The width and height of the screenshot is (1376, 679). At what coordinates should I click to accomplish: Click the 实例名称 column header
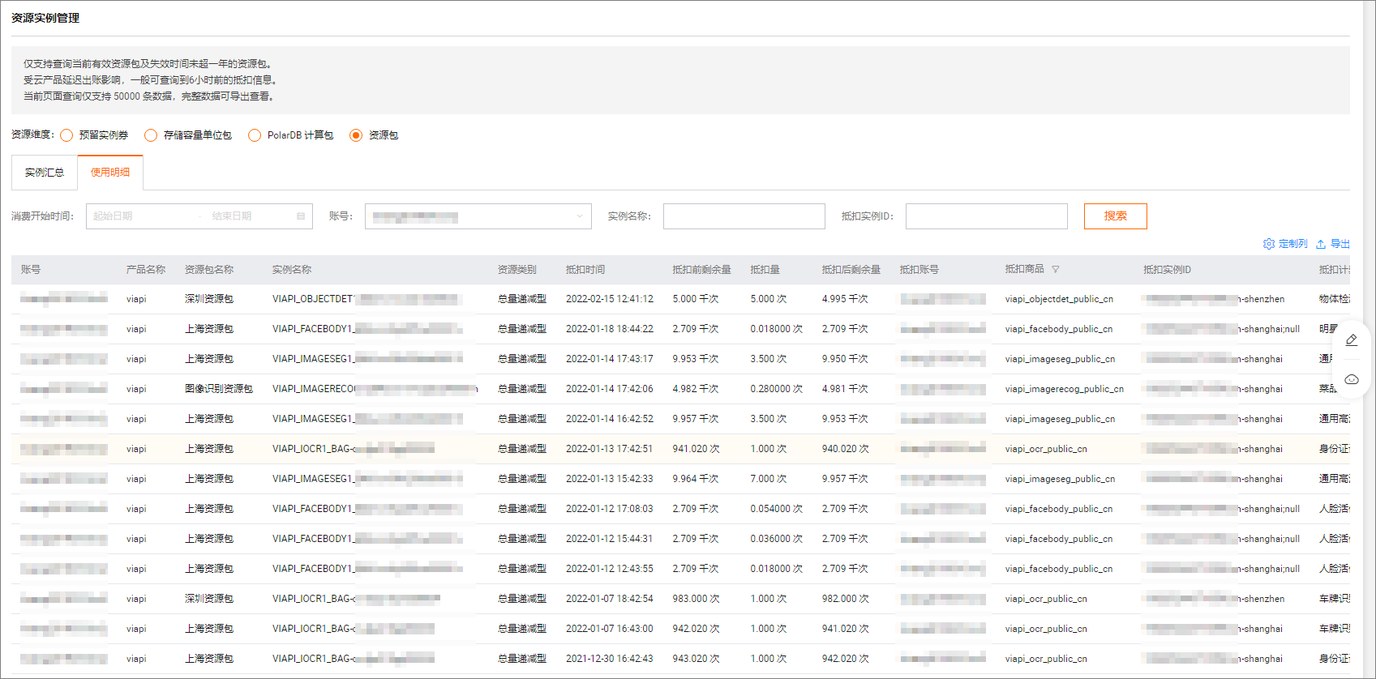pyautogui.click(x=292, y=270)
